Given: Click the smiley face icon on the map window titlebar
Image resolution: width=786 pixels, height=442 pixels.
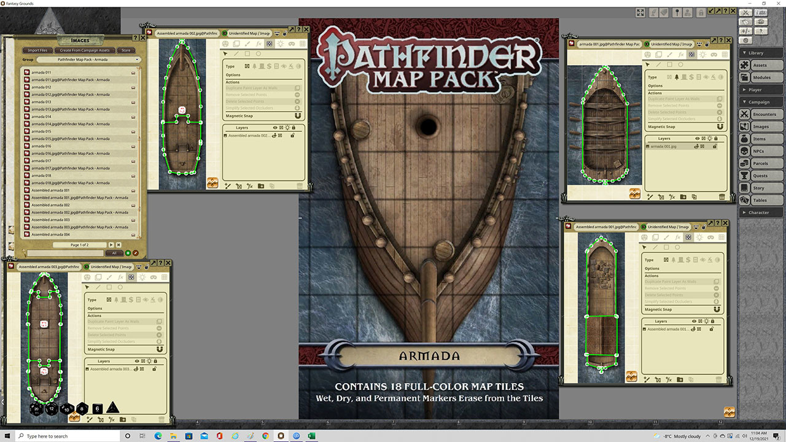Looking at the screenshot, I should pyautogui.click(x=277, y=34).
